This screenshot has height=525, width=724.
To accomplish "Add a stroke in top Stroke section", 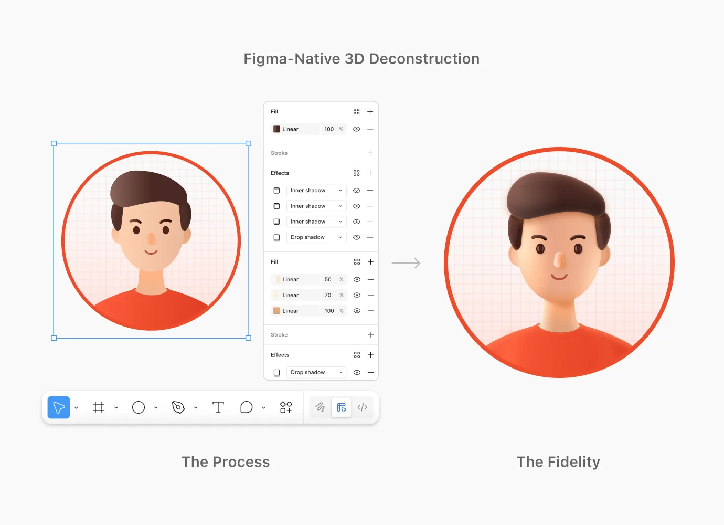I will coord(370,153).
